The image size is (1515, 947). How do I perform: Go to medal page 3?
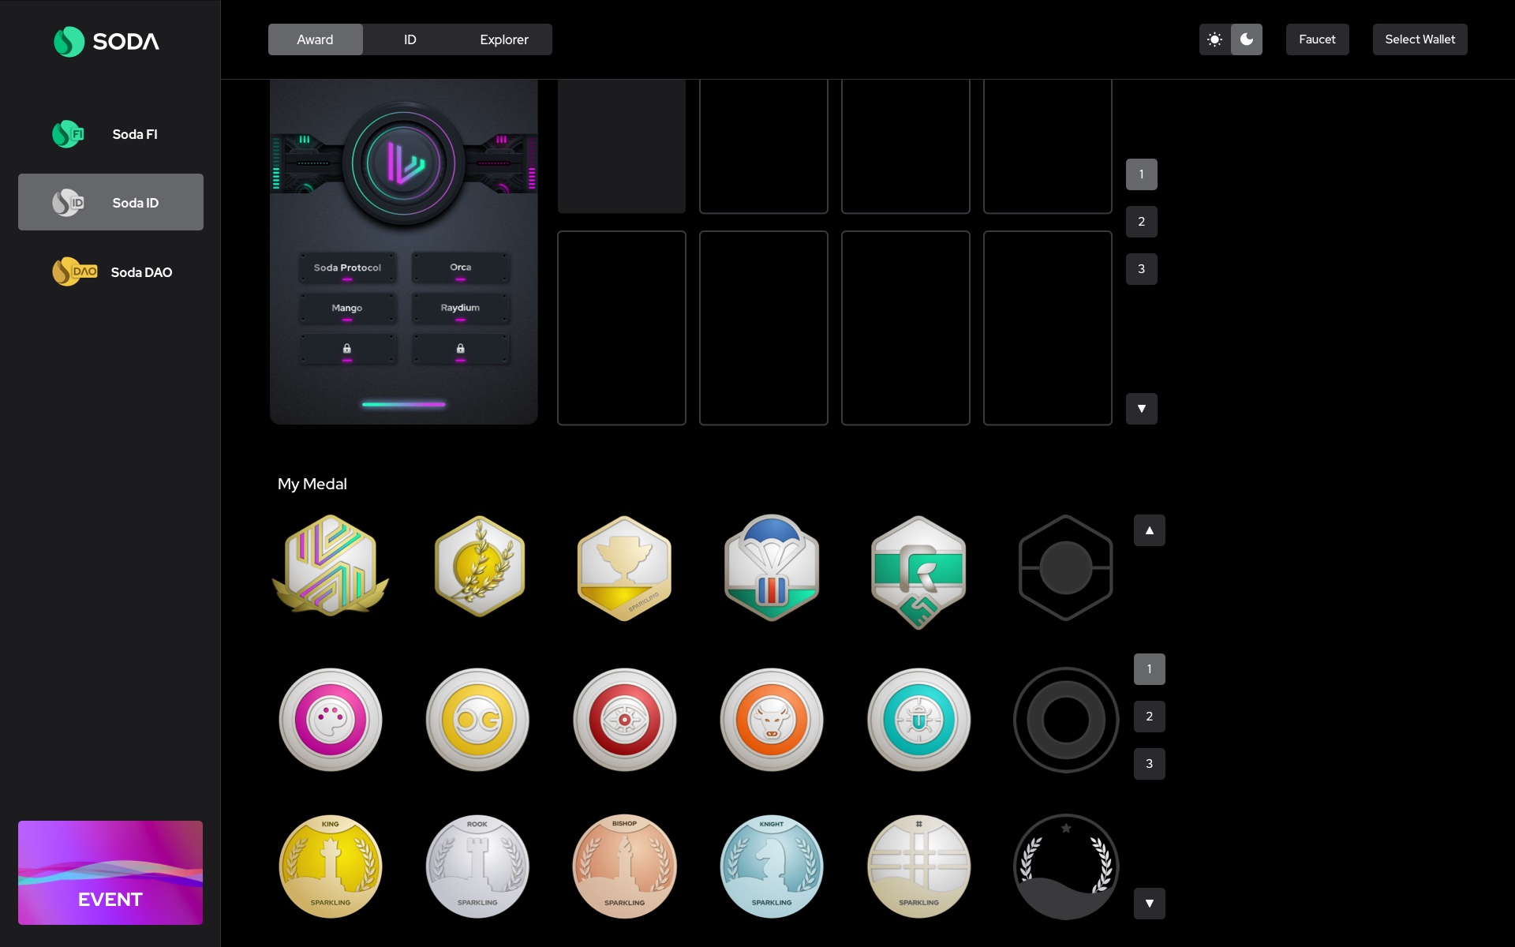[x=1150, y=764]
